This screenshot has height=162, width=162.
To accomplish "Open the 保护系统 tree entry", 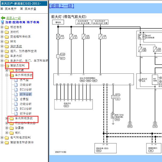I will coord(16,46).
